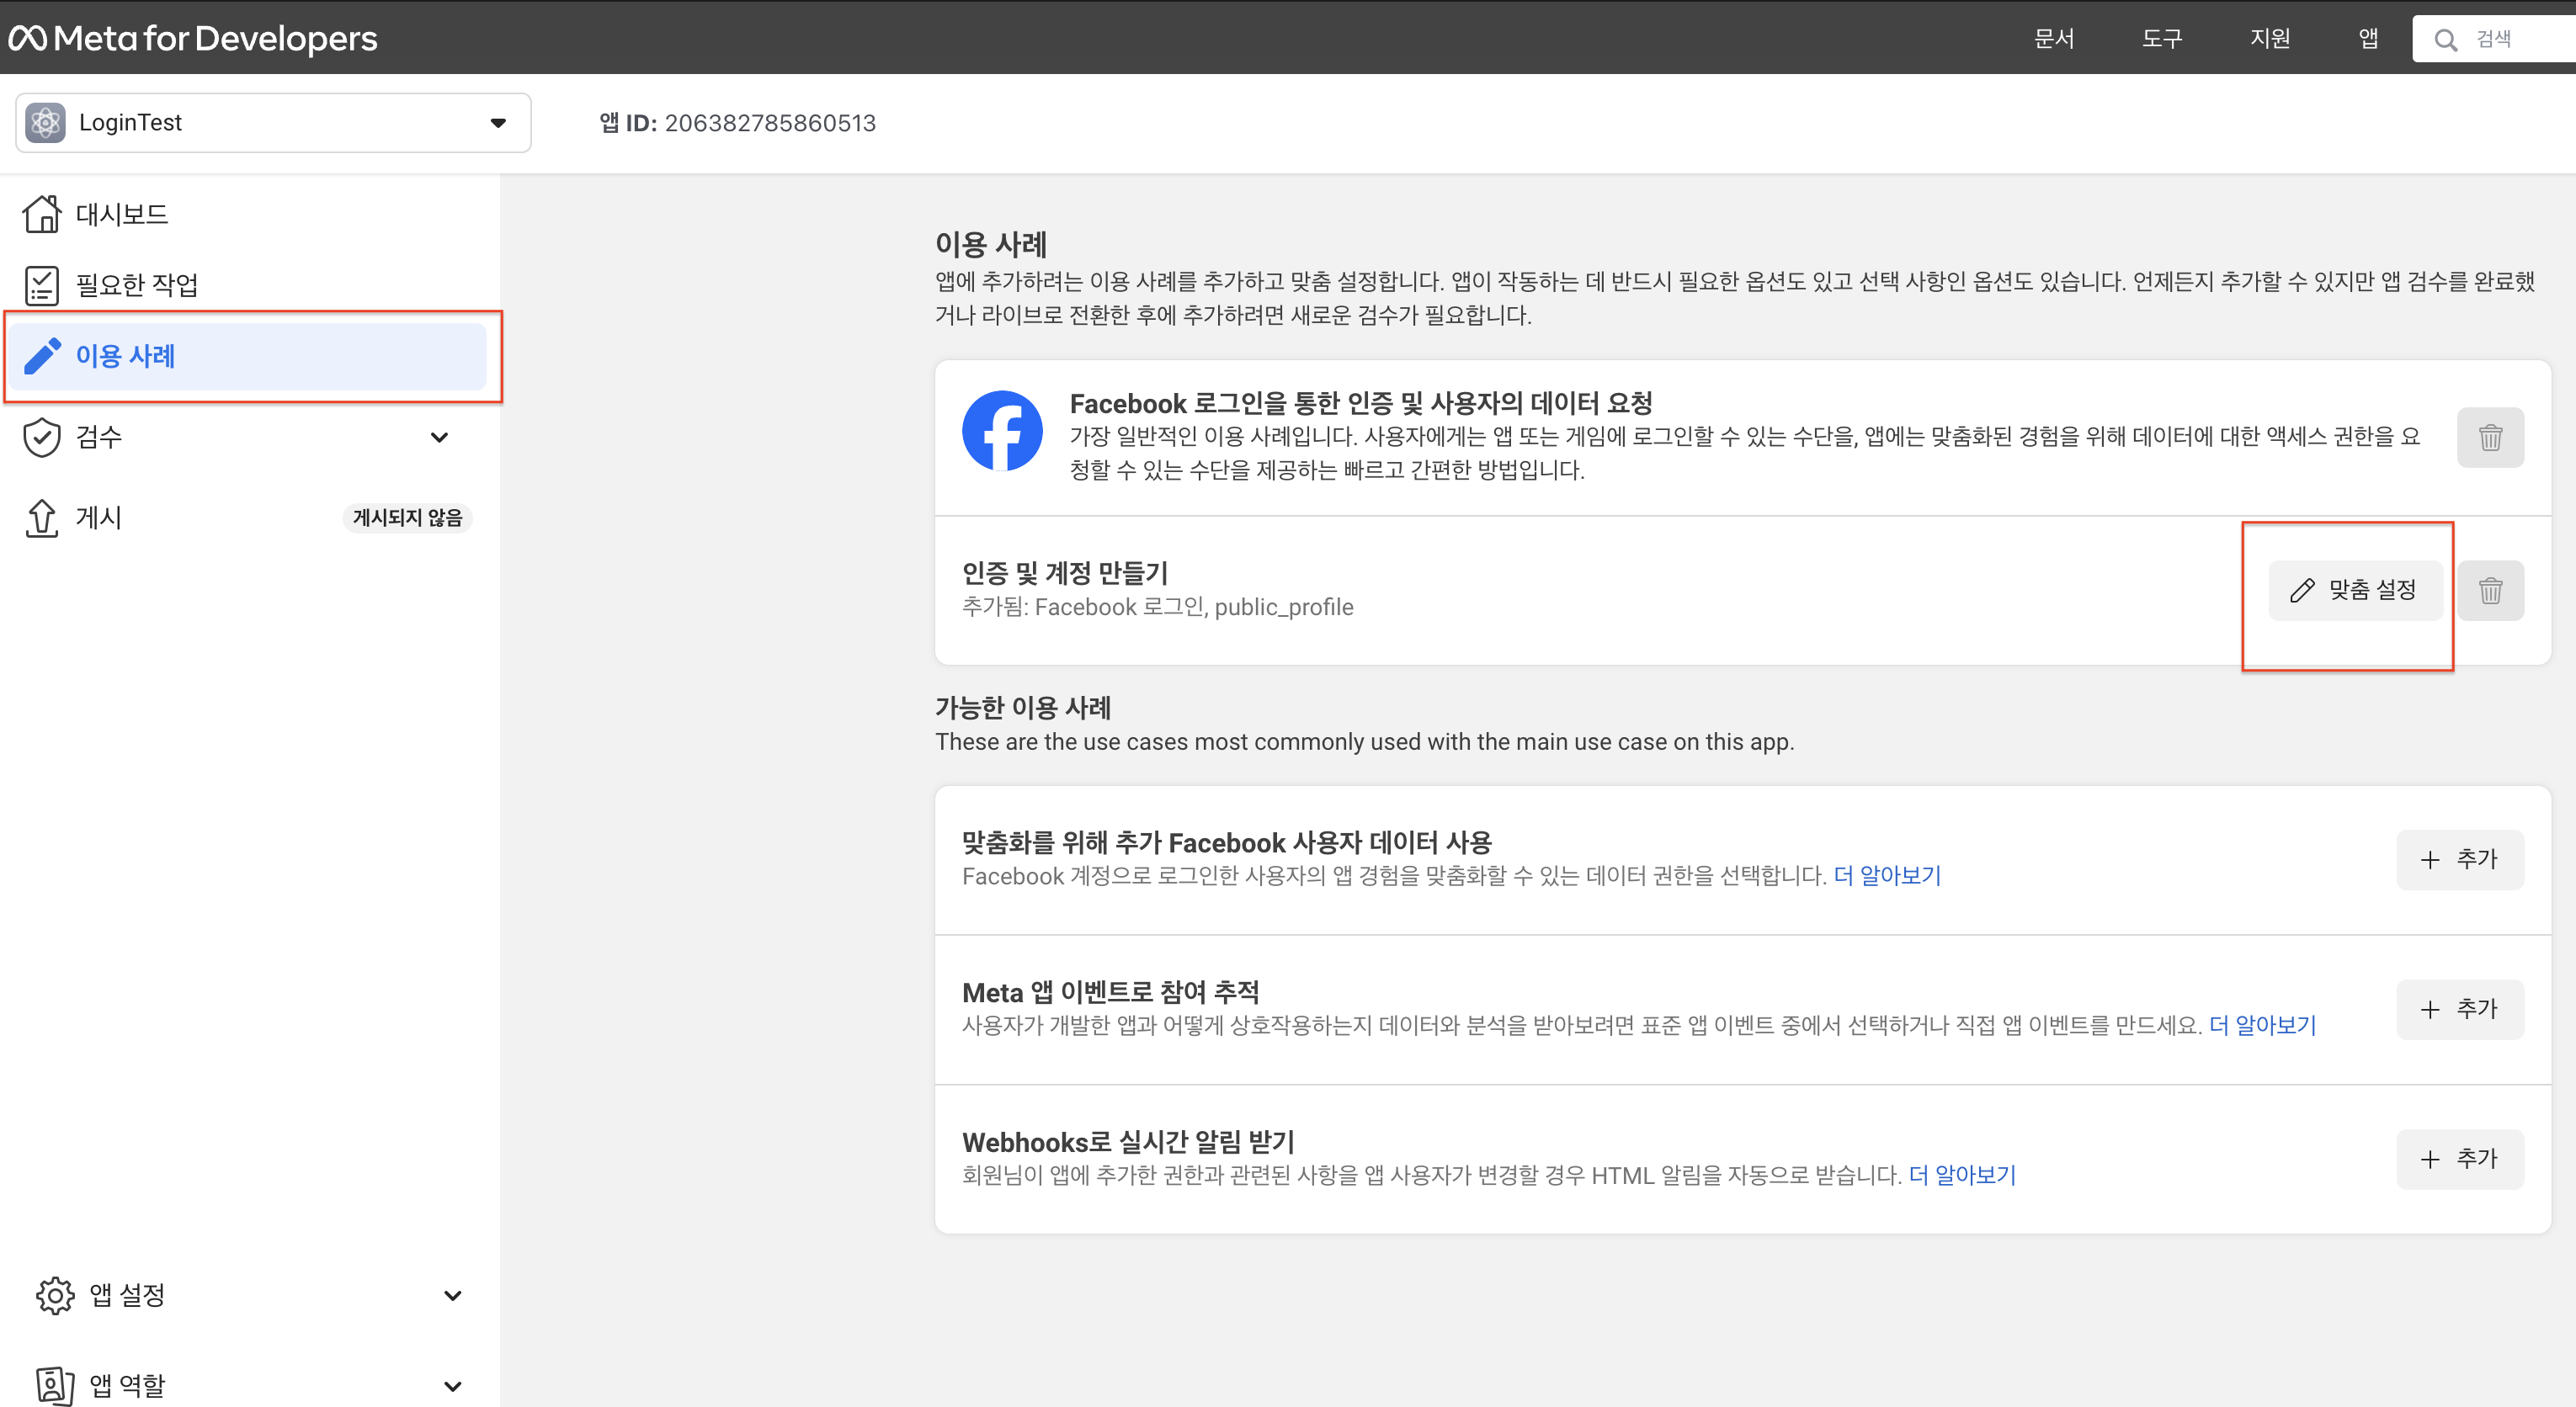Click trash icon next to 맞춤 설정

2490,591
